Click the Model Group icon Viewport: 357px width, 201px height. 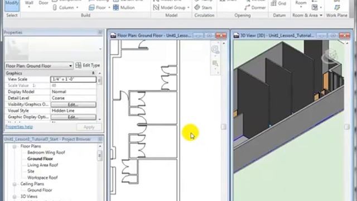(x=156, y=7)
